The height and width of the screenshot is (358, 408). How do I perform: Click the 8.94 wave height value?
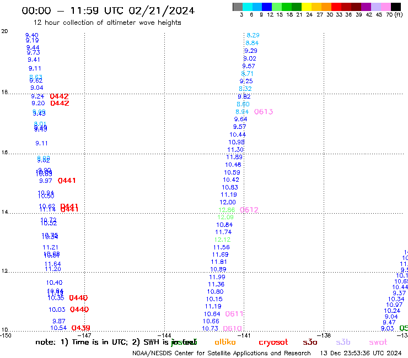pos(242,112)
